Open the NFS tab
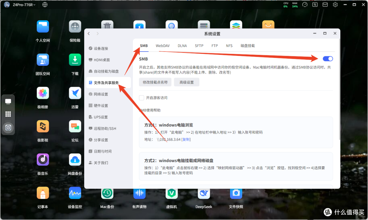Screen dimensions: 368x220 pyautogui.click(x=229, y=46)
